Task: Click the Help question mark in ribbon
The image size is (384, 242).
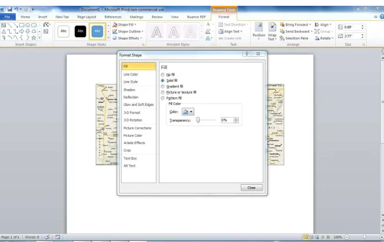Action: pyautogui.click(x=382, y=17)
